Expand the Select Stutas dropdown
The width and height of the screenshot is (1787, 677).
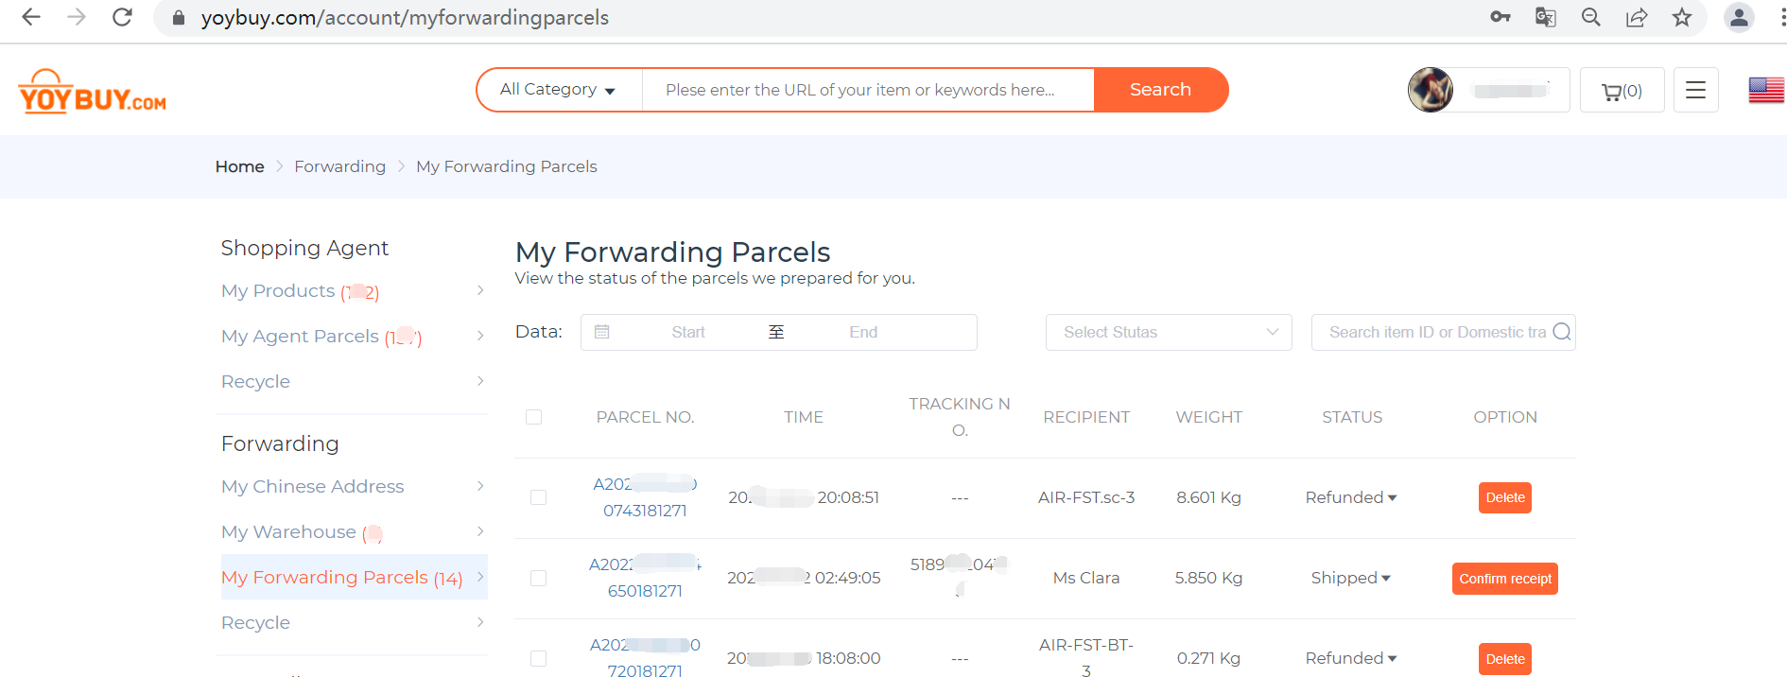point(1169,332)
